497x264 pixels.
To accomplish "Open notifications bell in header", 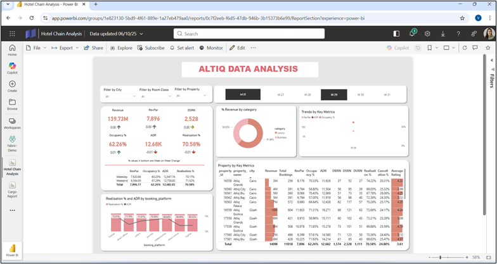I will click(x=411, y=34).
